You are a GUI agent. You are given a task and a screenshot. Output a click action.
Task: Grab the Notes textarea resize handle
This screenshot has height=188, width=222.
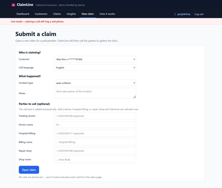click(135, 97)
